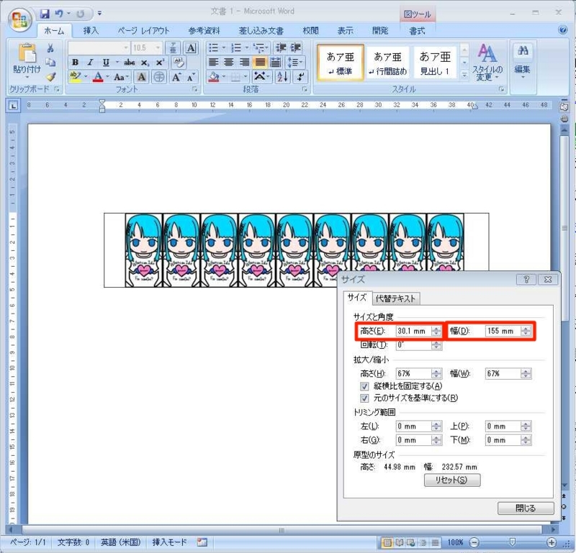Click the zoom in plus button
This screenshot has width=576, height=553.
[x=551, y=542]
